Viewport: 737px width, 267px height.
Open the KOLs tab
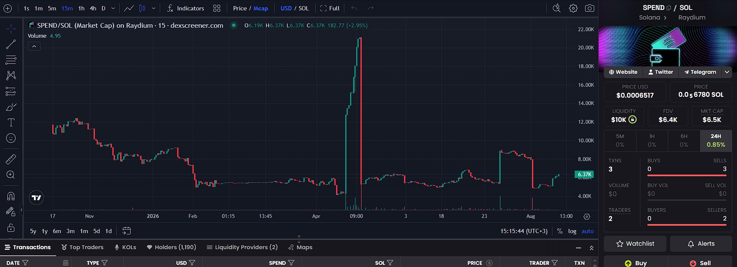(125, 247)
